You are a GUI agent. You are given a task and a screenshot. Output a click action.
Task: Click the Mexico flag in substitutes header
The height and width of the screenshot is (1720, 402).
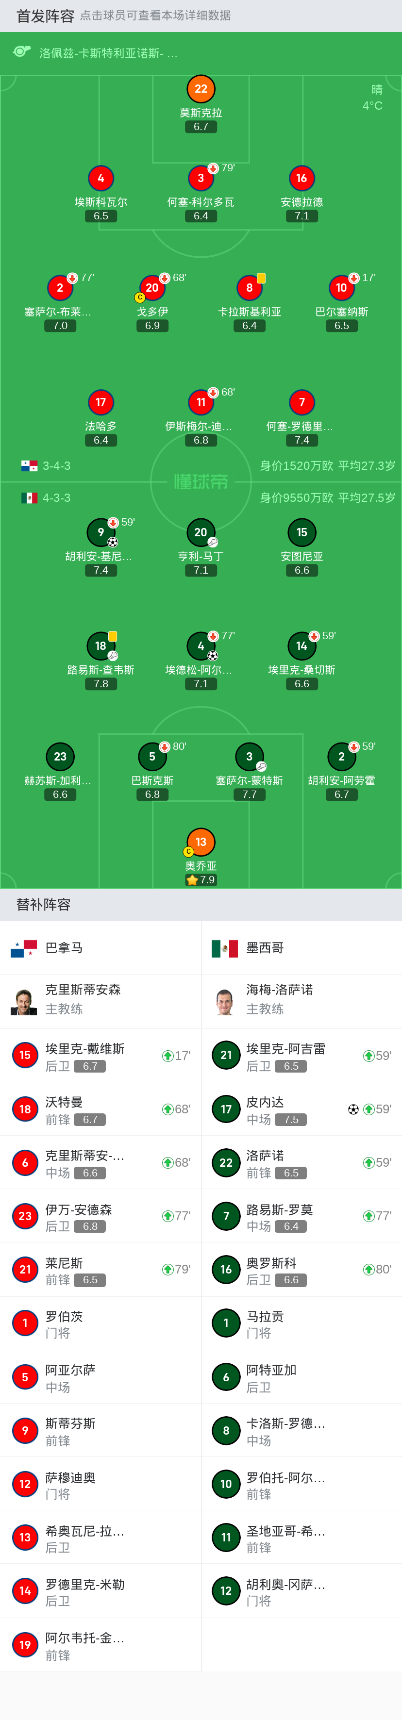(x=224, y=948)
